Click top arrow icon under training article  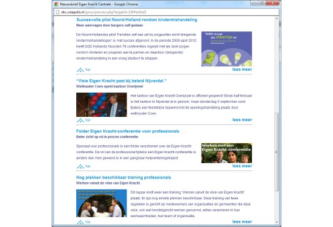[80, 222]
